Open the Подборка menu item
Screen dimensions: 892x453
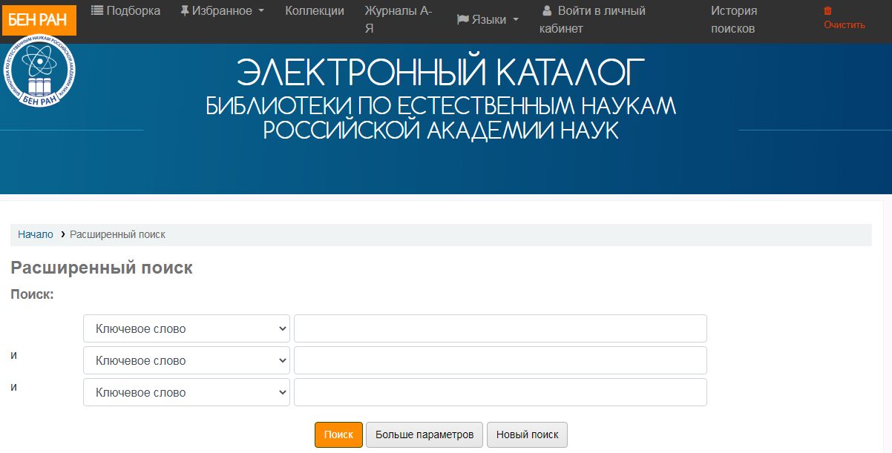[125, 10]
